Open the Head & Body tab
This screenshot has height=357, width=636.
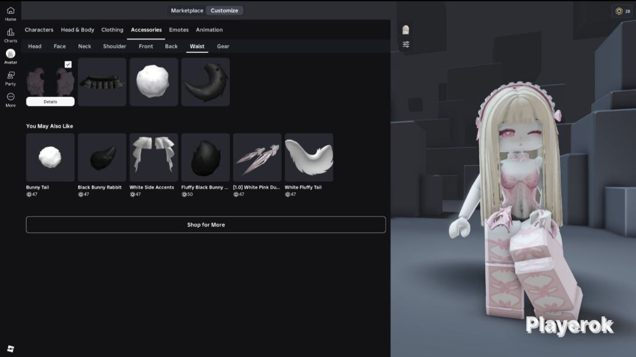78,29
